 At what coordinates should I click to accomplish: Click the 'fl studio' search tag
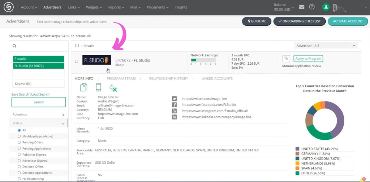point(38,59)
